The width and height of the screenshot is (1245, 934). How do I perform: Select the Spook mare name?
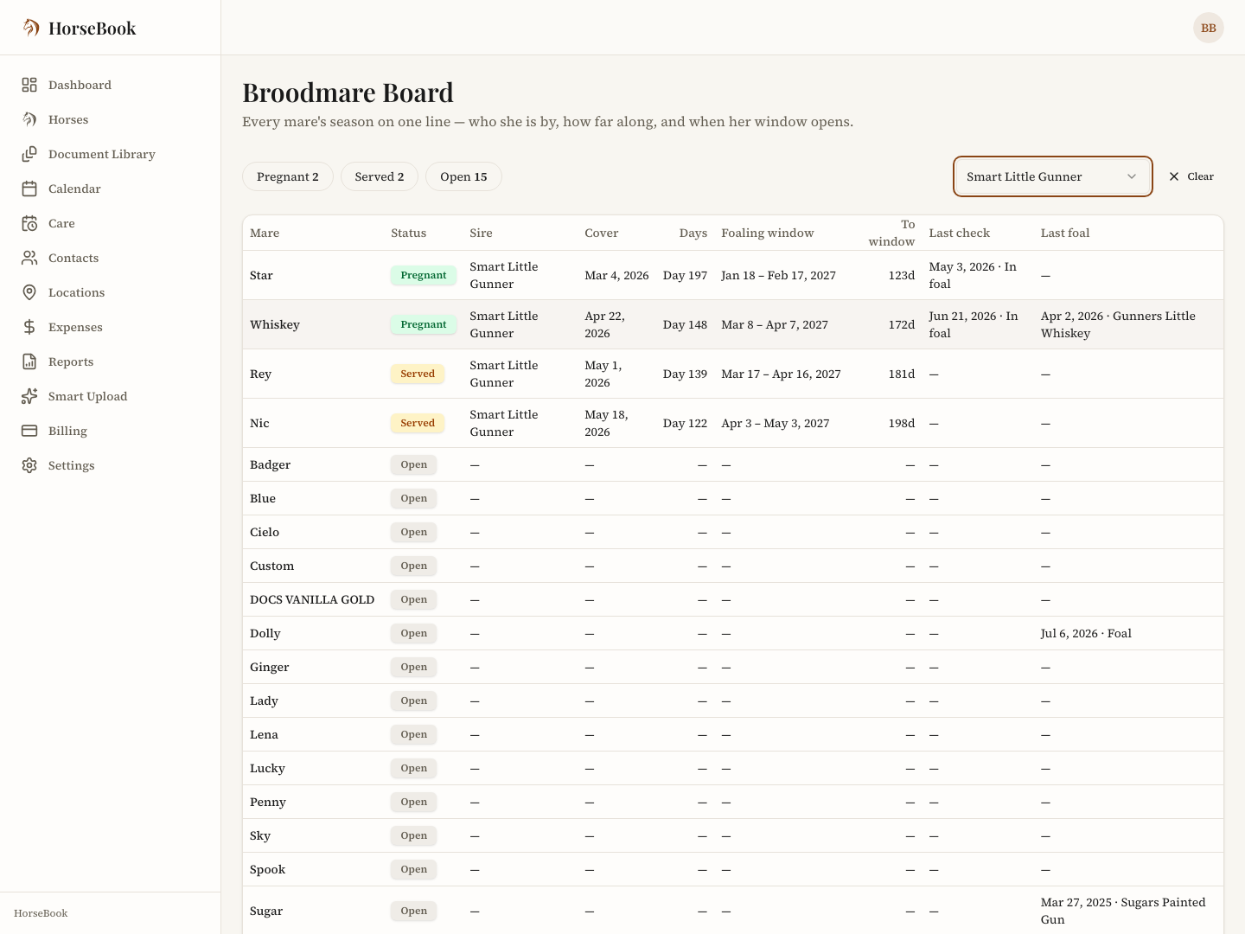point(267,869)
